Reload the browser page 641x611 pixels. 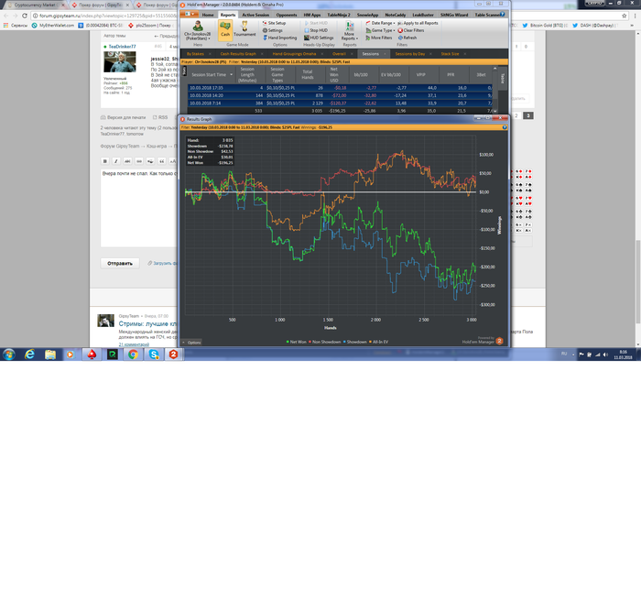tap(25, 16)
